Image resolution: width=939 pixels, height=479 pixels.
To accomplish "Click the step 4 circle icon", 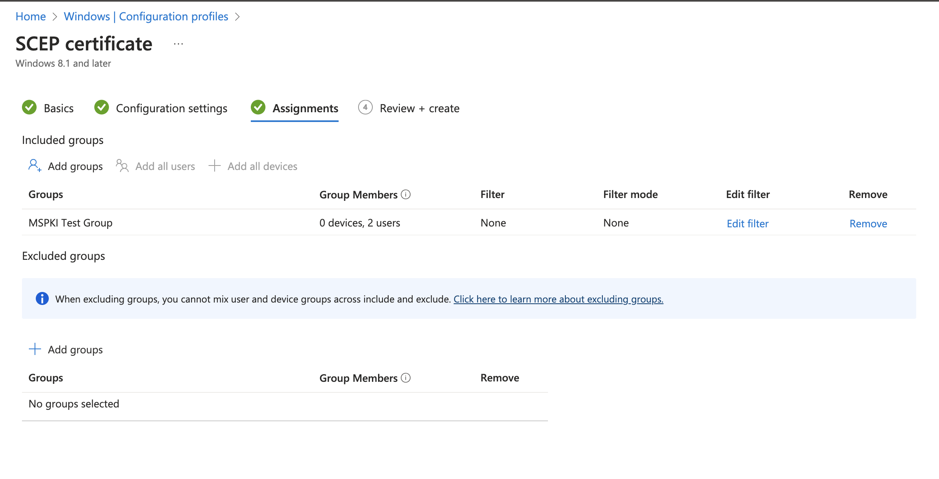I will coord(365,108).
